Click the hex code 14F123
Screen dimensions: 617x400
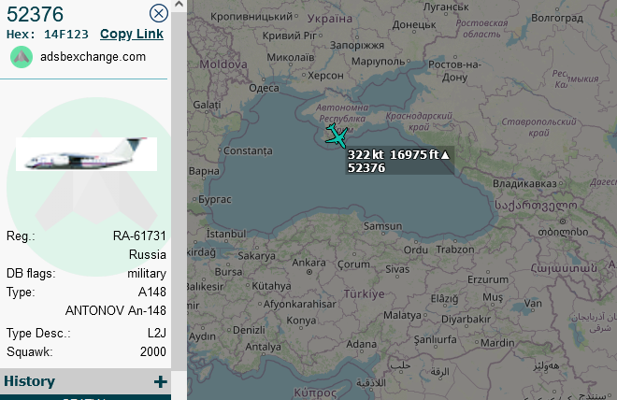pyautogui.click(x=66, y=35)
